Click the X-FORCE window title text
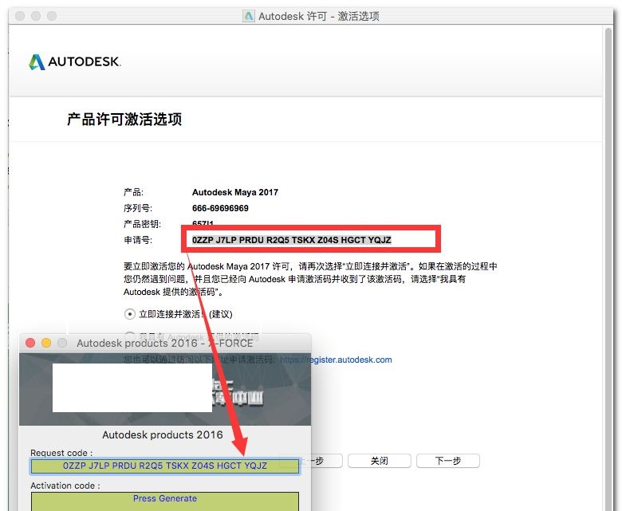 (x=164, y=343)
